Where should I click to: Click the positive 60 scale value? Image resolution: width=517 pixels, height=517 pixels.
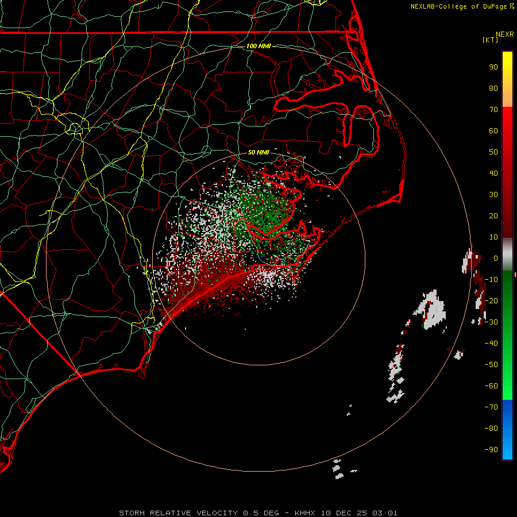click(493, 131)
